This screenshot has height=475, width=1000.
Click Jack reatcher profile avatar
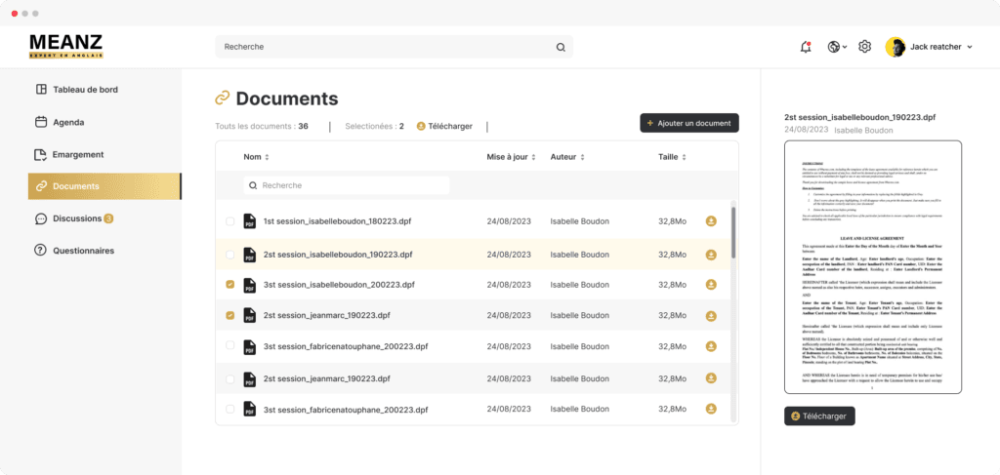point(895,47)
